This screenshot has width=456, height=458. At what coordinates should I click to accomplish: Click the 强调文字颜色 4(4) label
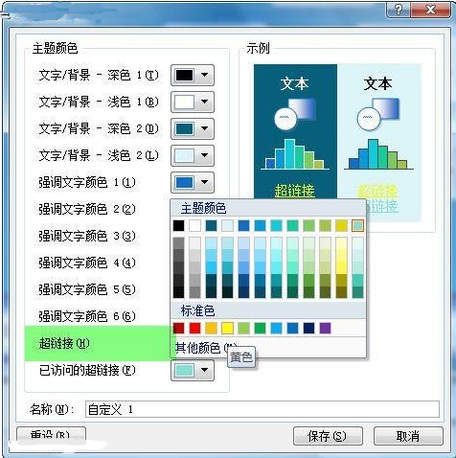pos(87,263)
